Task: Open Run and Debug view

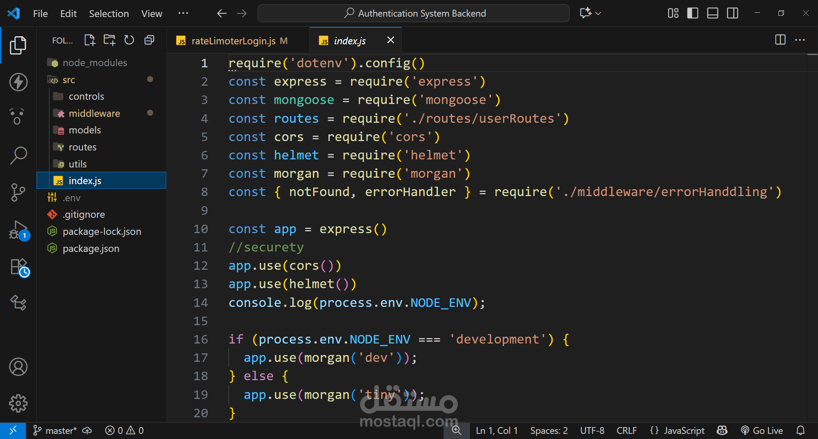Action: pyautogui.click(x=19, y=231)
